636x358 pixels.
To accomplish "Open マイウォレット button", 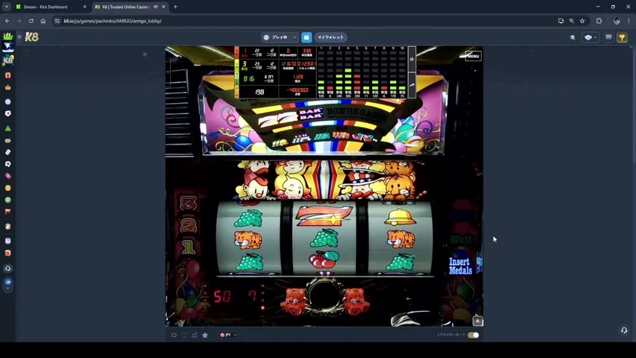I will click(x=330, y=37).
